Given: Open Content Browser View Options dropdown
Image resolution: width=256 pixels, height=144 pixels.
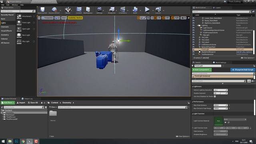Looking at the screenshot, I should [x=183, y=136].
